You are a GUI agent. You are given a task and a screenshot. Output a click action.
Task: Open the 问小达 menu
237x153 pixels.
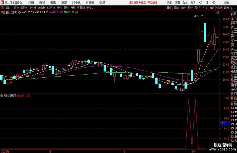pyautogui.click(x=76, y=3)
